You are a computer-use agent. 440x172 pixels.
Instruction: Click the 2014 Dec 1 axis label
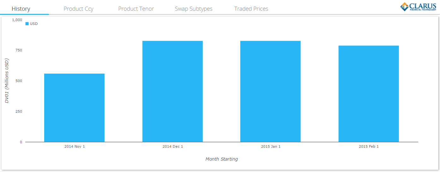173,146
